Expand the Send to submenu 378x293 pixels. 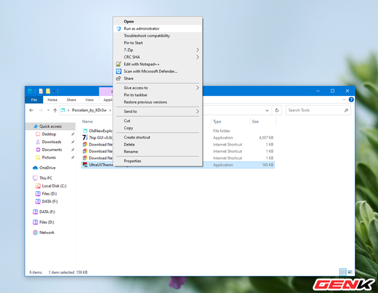158,111
